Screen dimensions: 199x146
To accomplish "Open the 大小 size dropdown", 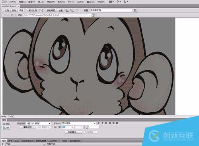I will (x=68, y=127).
